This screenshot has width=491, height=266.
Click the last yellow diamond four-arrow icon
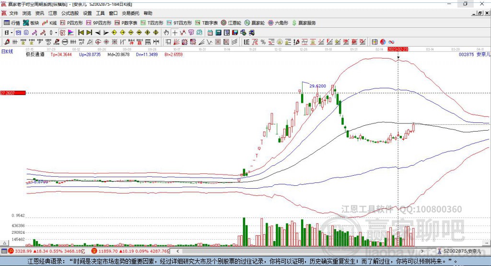(x=156, y=33)
